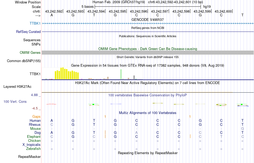Click the -4.5 PhyloP scale value
The image size is (254, 163).
point(35,108)
